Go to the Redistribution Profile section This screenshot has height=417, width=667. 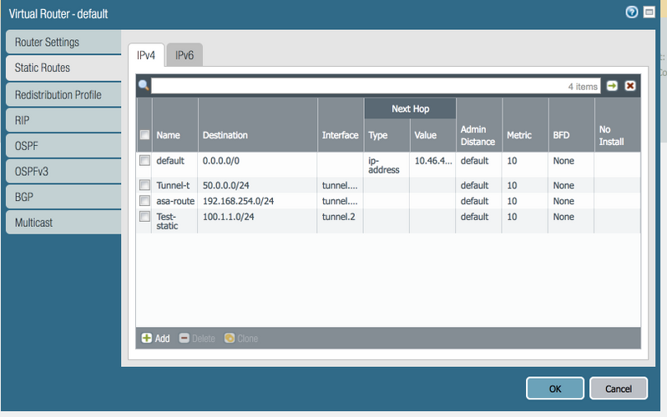(63, 94)
